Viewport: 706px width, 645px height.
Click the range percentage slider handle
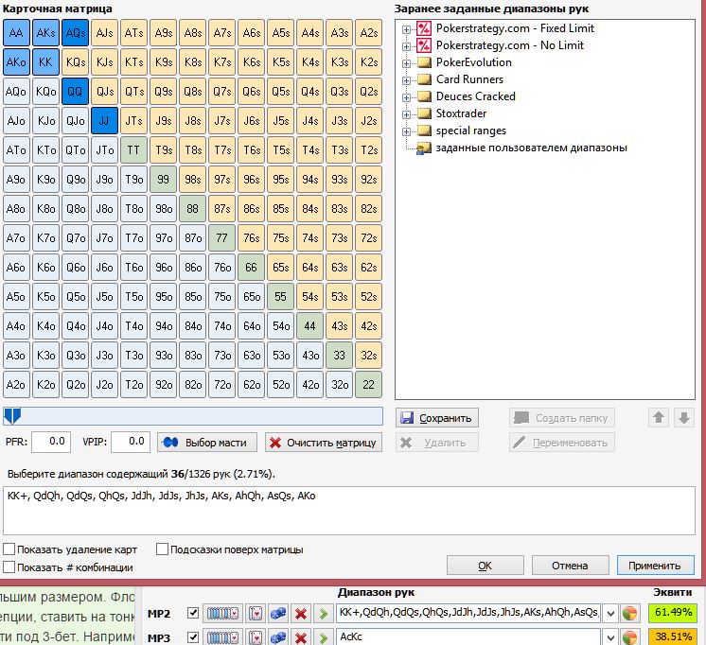click(x=10, y=416)
